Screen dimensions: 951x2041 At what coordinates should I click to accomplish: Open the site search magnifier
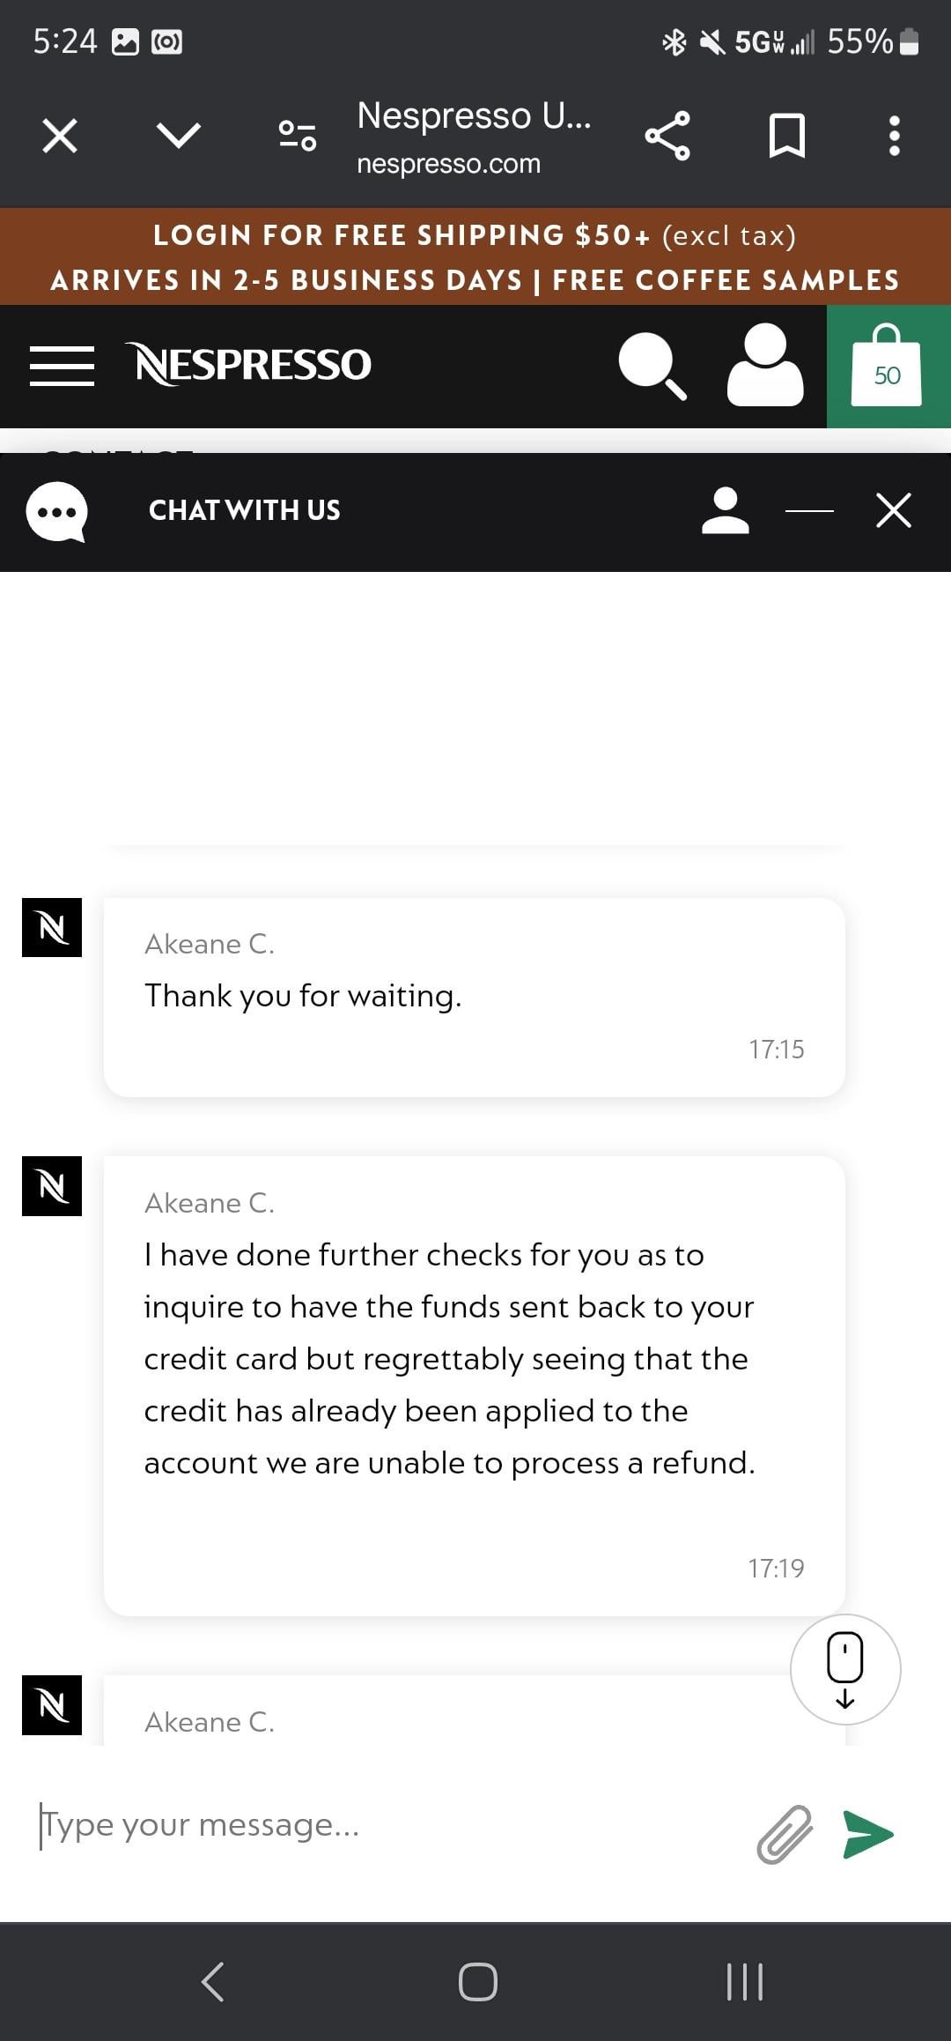pyautogui.click(x=652, y=366)
